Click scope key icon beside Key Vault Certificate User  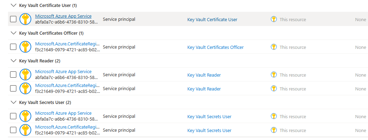(x=274, y=19)
